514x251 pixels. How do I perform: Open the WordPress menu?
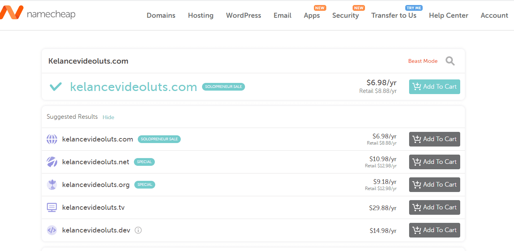tap(243, 15)
